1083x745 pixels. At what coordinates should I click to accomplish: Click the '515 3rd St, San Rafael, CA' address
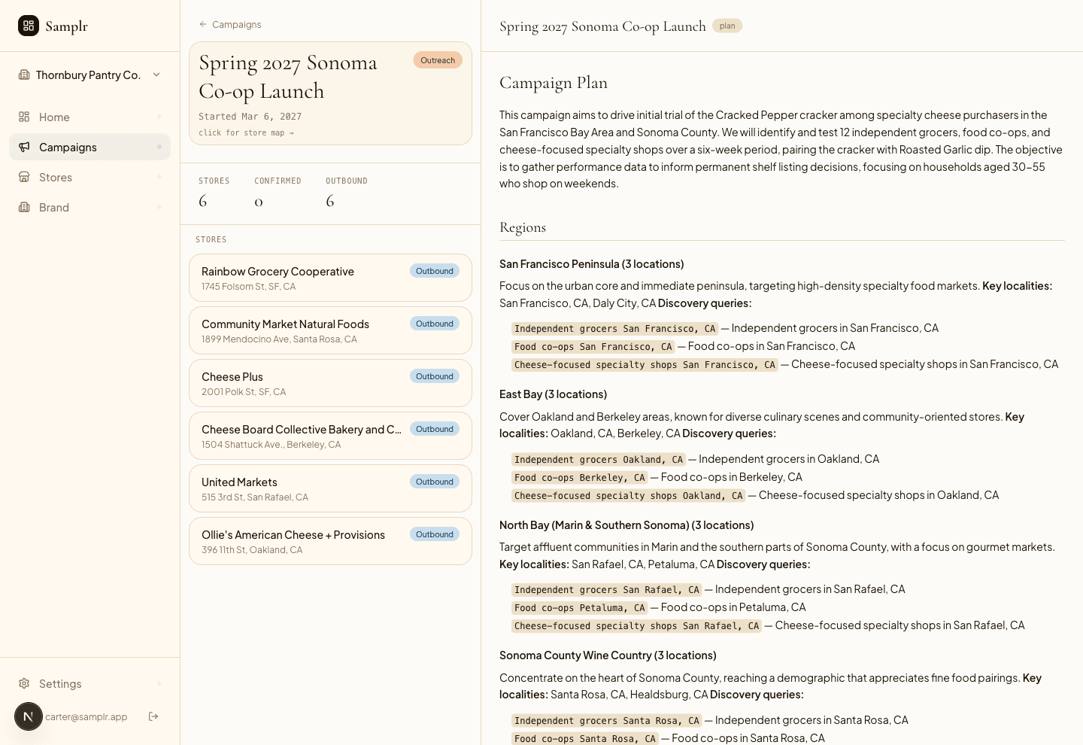click(255, 497)
